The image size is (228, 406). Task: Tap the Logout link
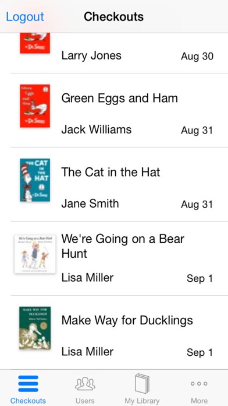(25, 17)
